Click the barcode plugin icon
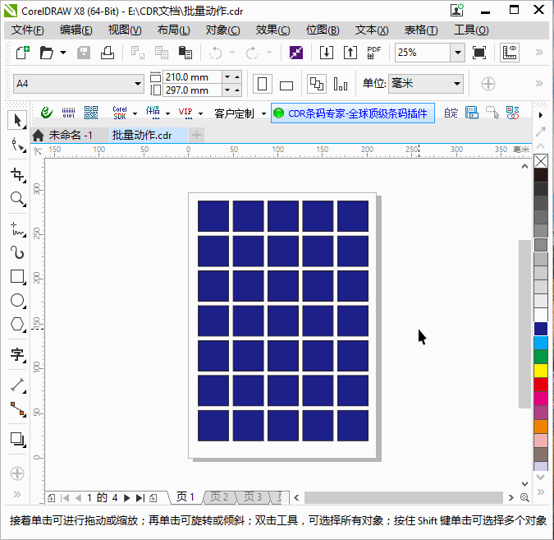Screen dimensions: 554x540 pos(69,113)
